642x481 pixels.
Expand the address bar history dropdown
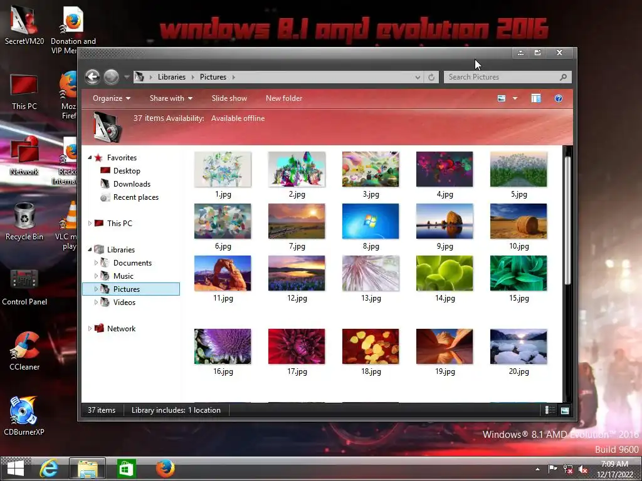(418, 77)
